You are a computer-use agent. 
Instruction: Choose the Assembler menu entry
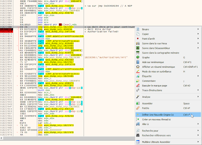pyautogui.click(x=168, y=104)
